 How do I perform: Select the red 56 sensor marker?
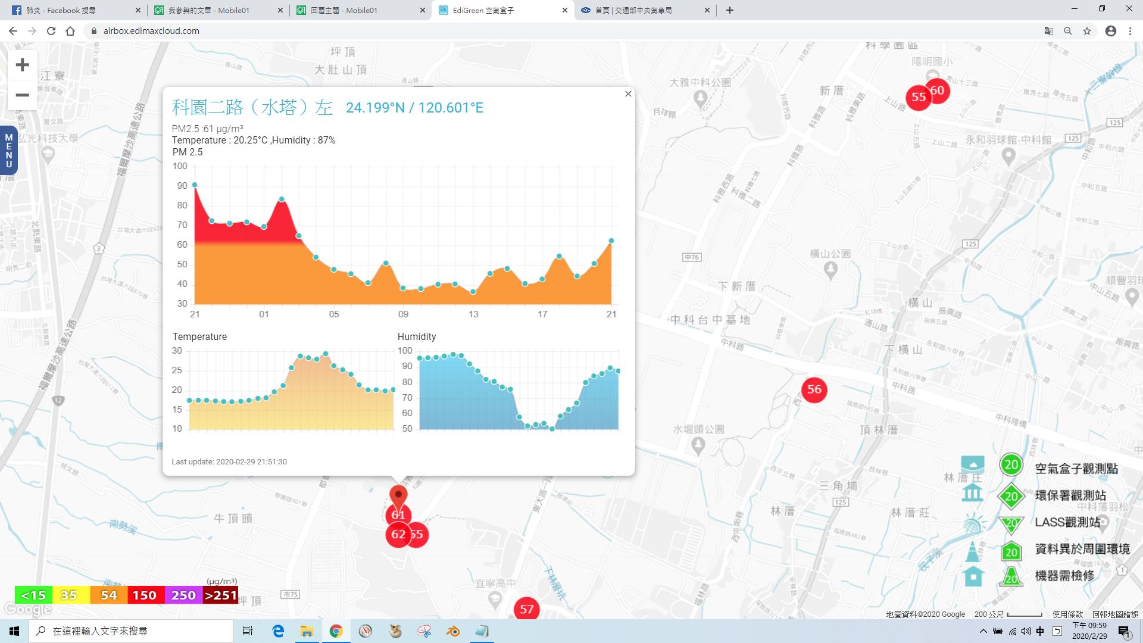click(x=814, y=390)
